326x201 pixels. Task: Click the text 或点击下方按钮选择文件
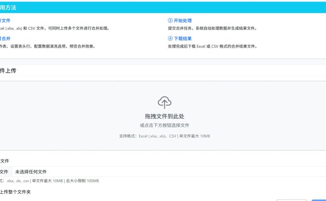(164, 125)
